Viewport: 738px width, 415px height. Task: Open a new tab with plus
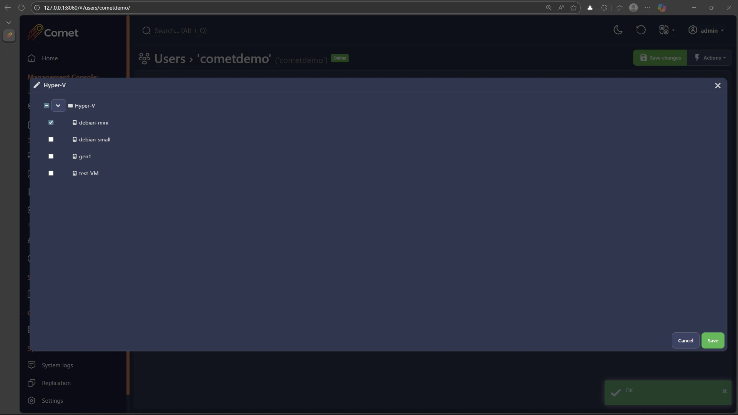(9, 51)
